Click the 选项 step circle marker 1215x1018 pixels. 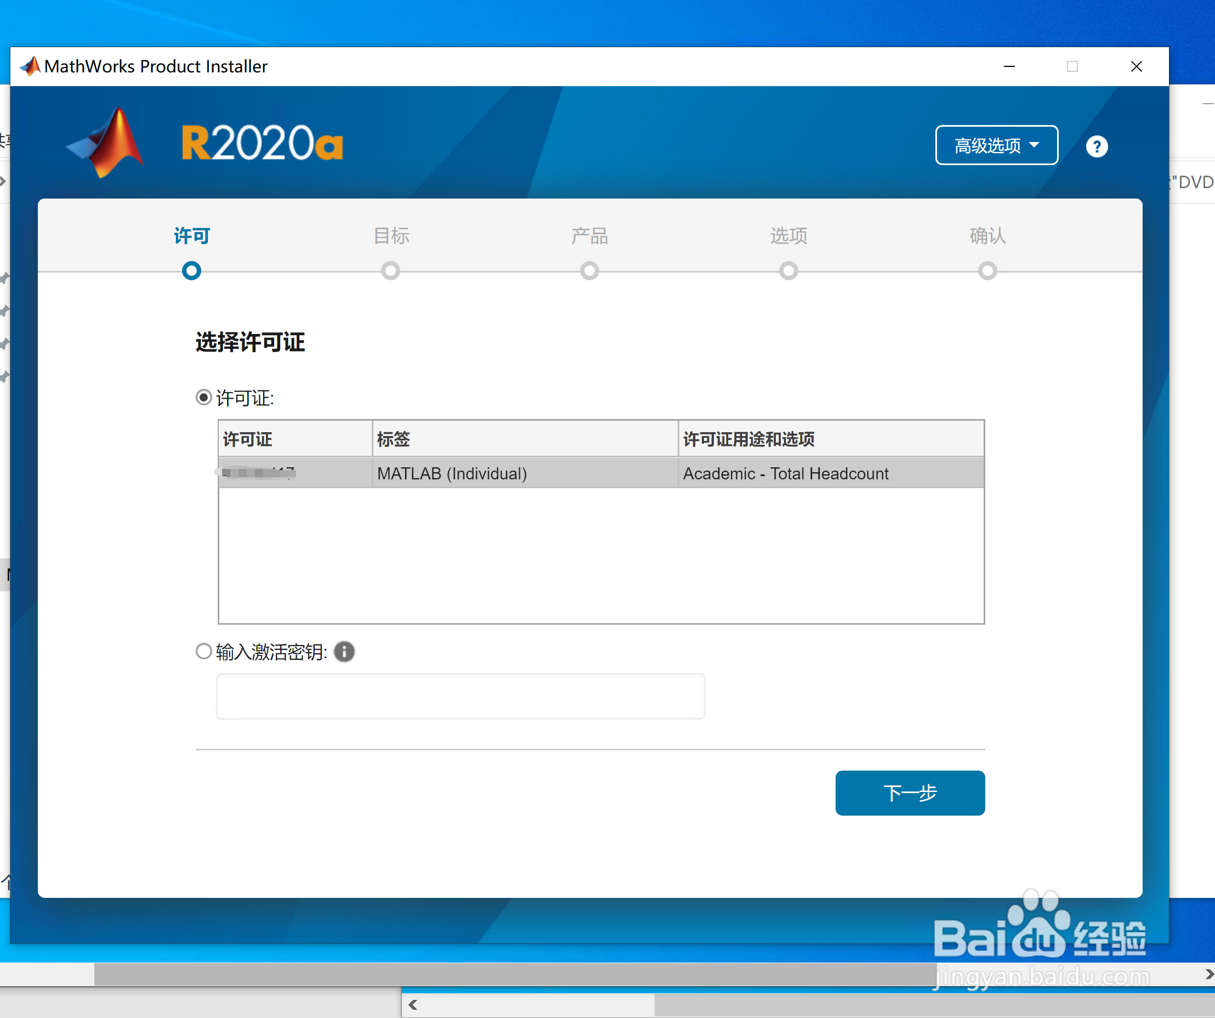click(788, 270)
